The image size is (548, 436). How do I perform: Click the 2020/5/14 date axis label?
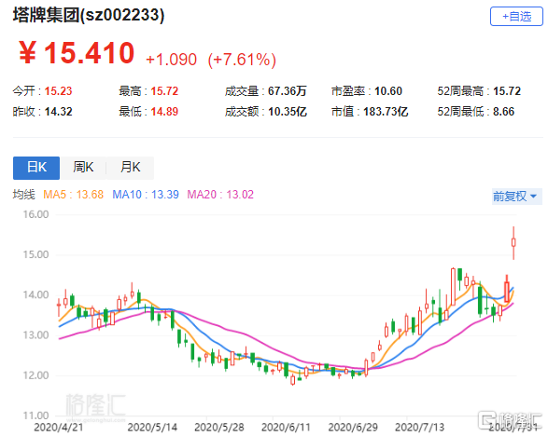tap(152, 428)
